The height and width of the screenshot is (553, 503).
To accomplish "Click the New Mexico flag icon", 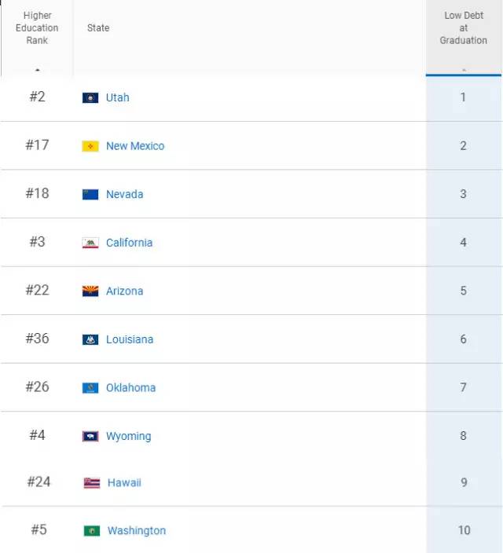I will pos(90,146).
